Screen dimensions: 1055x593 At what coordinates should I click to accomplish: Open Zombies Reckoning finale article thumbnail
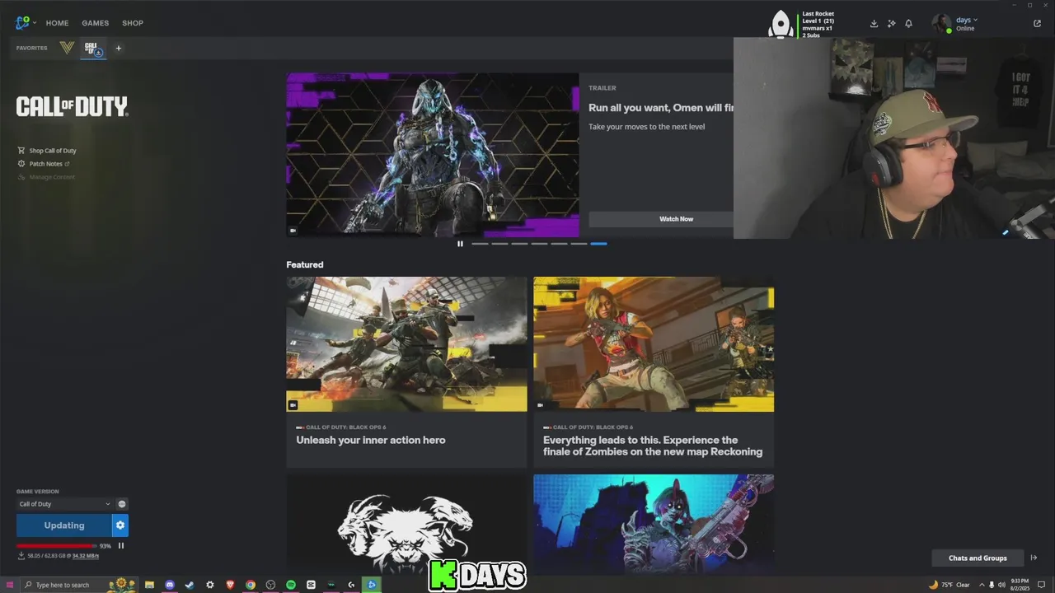tap(654, 343)
